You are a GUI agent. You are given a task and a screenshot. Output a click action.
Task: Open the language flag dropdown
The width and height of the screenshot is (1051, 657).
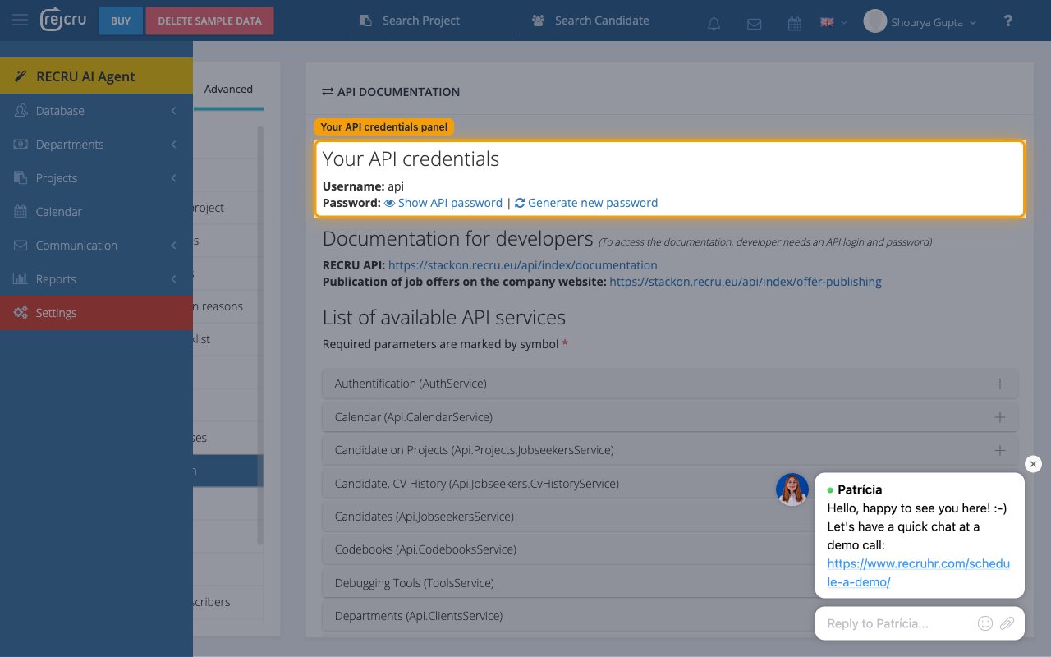pos(833,22)
